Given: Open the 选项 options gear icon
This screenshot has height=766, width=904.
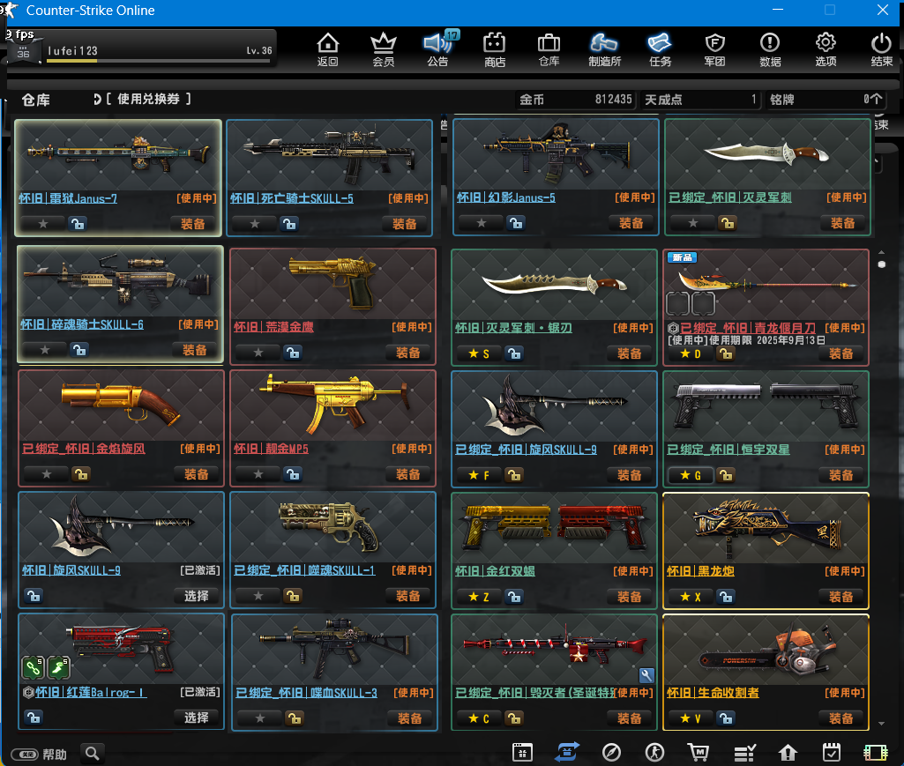Looking at the screenshot, I should point(826,49).
